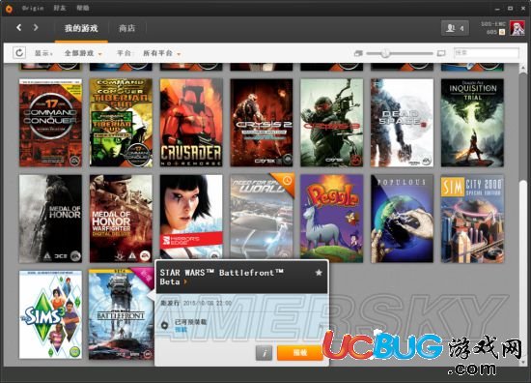Expand the all platforms dropdown
The width and height of the screenshot is (531, 383).
(x=161, y=53)
